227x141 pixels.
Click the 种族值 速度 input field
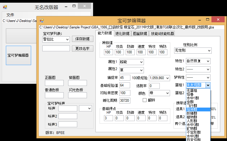(x=141, y=52)
